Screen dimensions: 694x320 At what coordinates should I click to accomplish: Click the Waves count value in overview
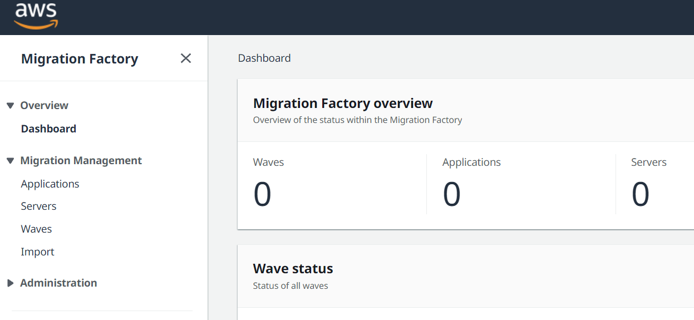(x=262, y=194)
